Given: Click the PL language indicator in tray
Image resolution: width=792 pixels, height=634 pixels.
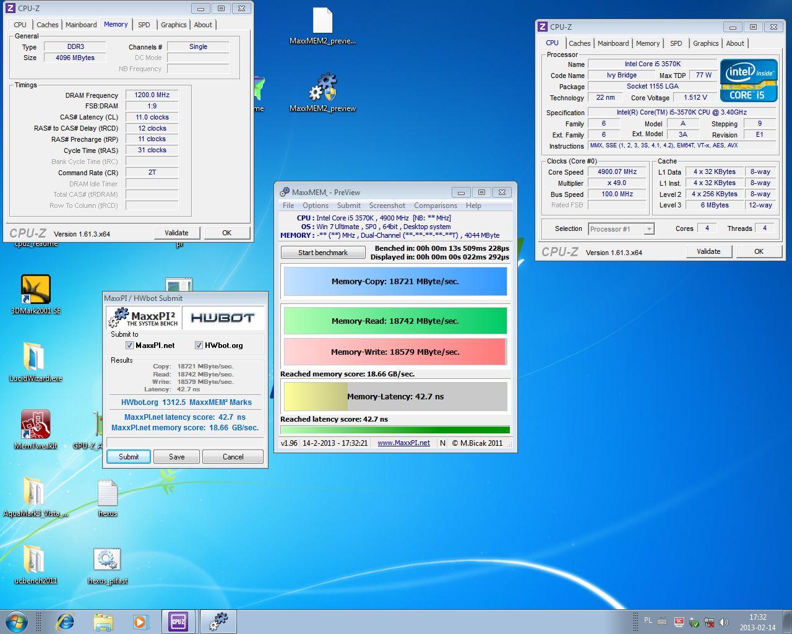Looking at the screenshot, I should 648,620.
